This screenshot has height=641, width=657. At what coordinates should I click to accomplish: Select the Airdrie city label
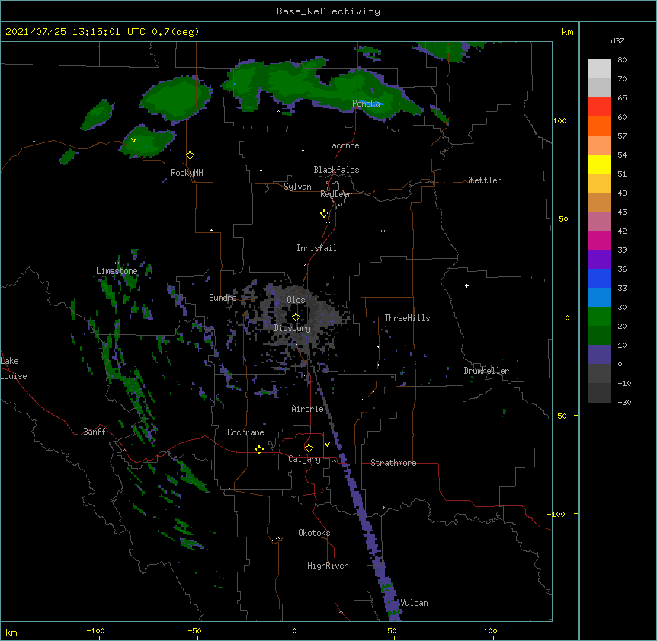[x=308, y=409]
